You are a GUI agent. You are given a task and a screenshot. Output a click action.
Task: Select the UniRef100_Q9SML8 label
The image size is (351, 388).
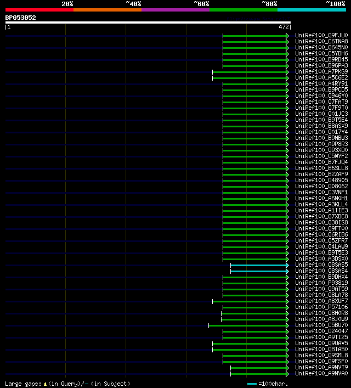coord(321,355)
